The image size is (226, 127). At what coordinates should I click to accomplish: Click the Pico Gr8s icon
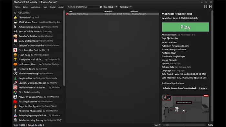[15, 92]
